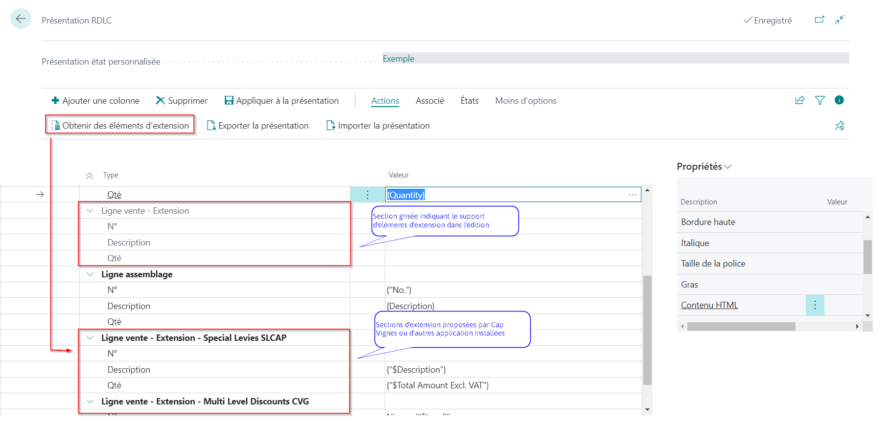
Task: Click the Type column header
Action: tap(111, 175)
